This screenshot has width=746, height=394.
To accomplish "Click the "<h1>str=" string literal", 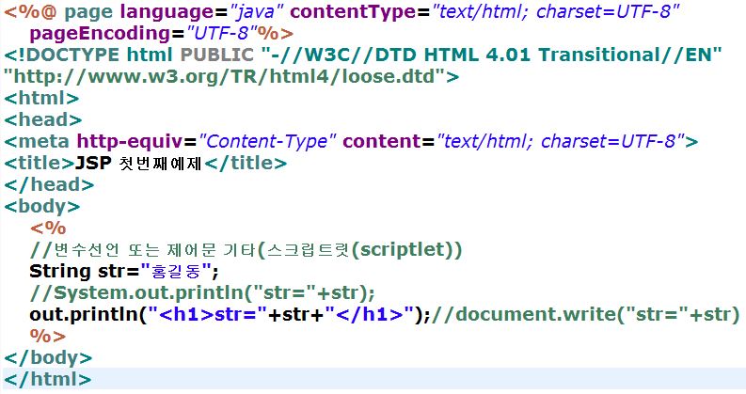I will pos(208,315).
